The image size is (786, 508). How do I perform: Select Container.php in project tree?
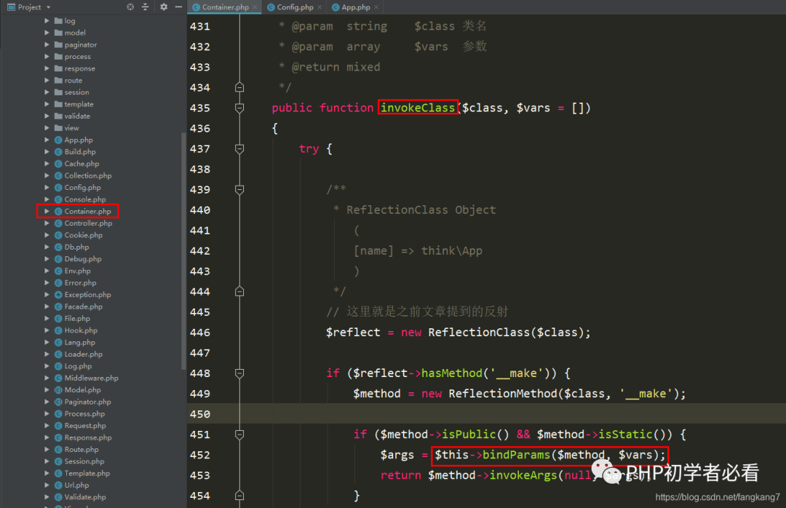87,211
